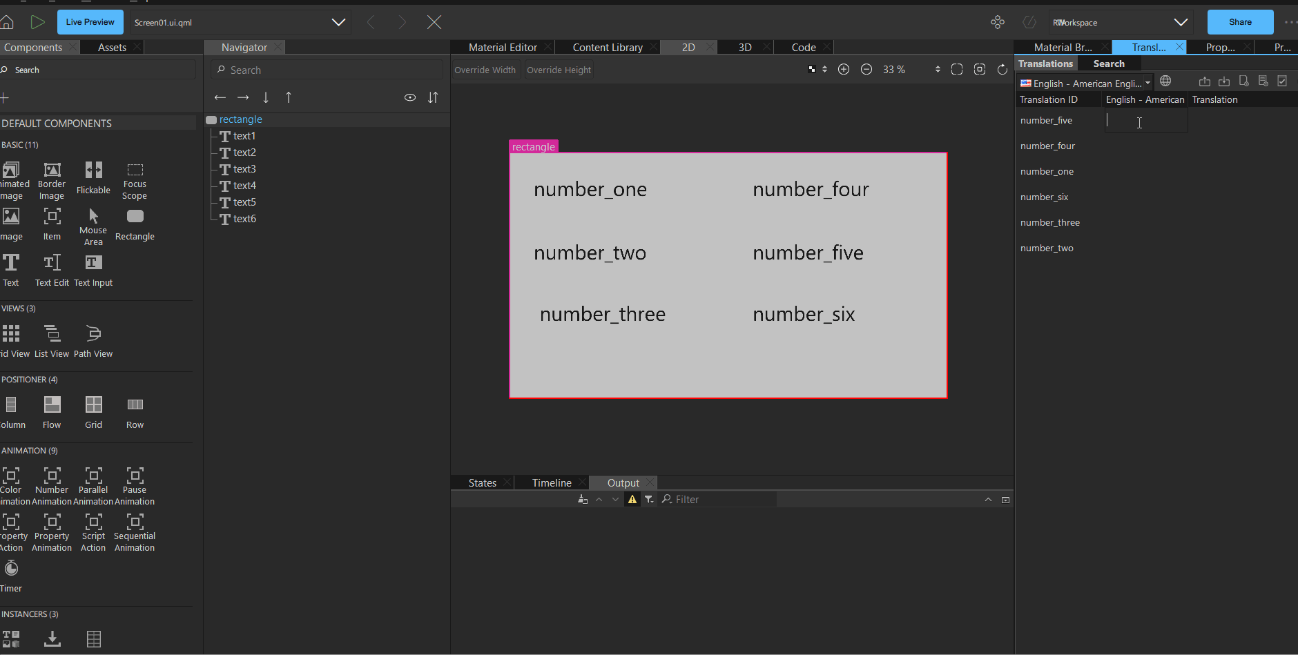Toggle the warning filter in Output pane
The image size is (1298, 655).
[x=632, y=500]
